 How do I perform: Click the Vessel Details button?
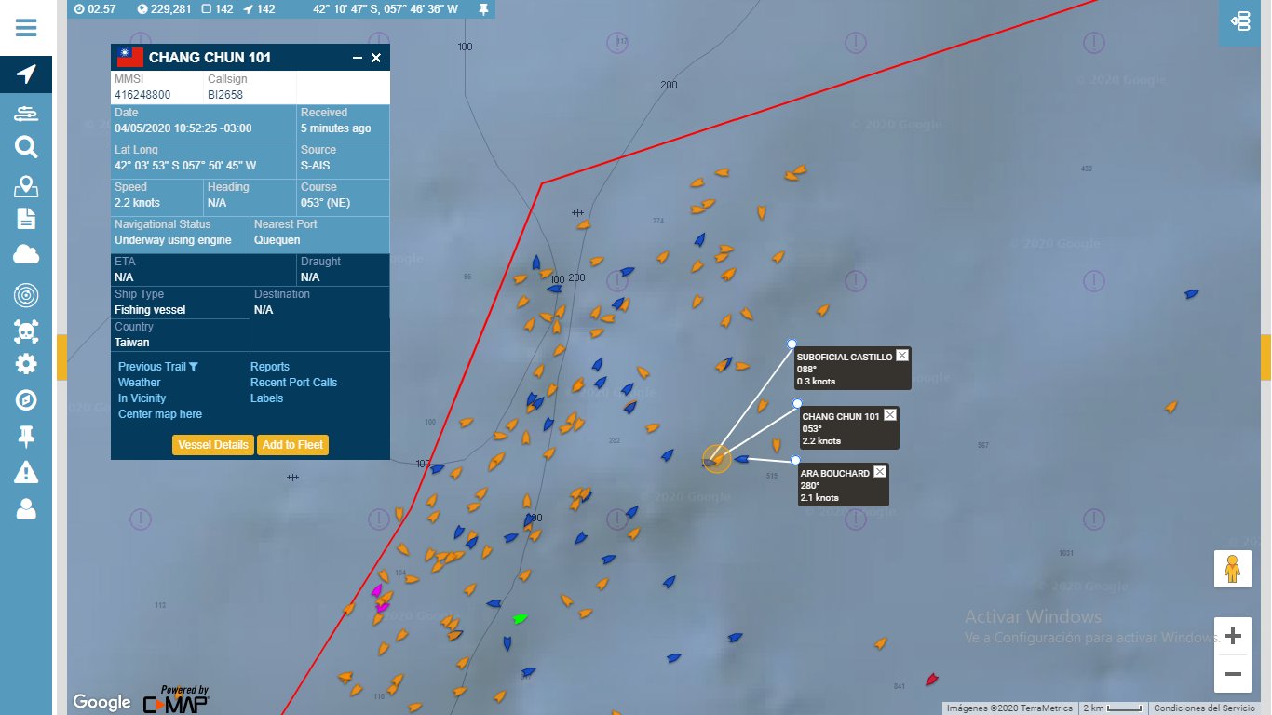click(x=213, y=445)
